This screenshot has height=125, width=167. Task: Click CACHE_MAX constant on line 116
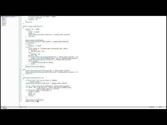(46, 90)
